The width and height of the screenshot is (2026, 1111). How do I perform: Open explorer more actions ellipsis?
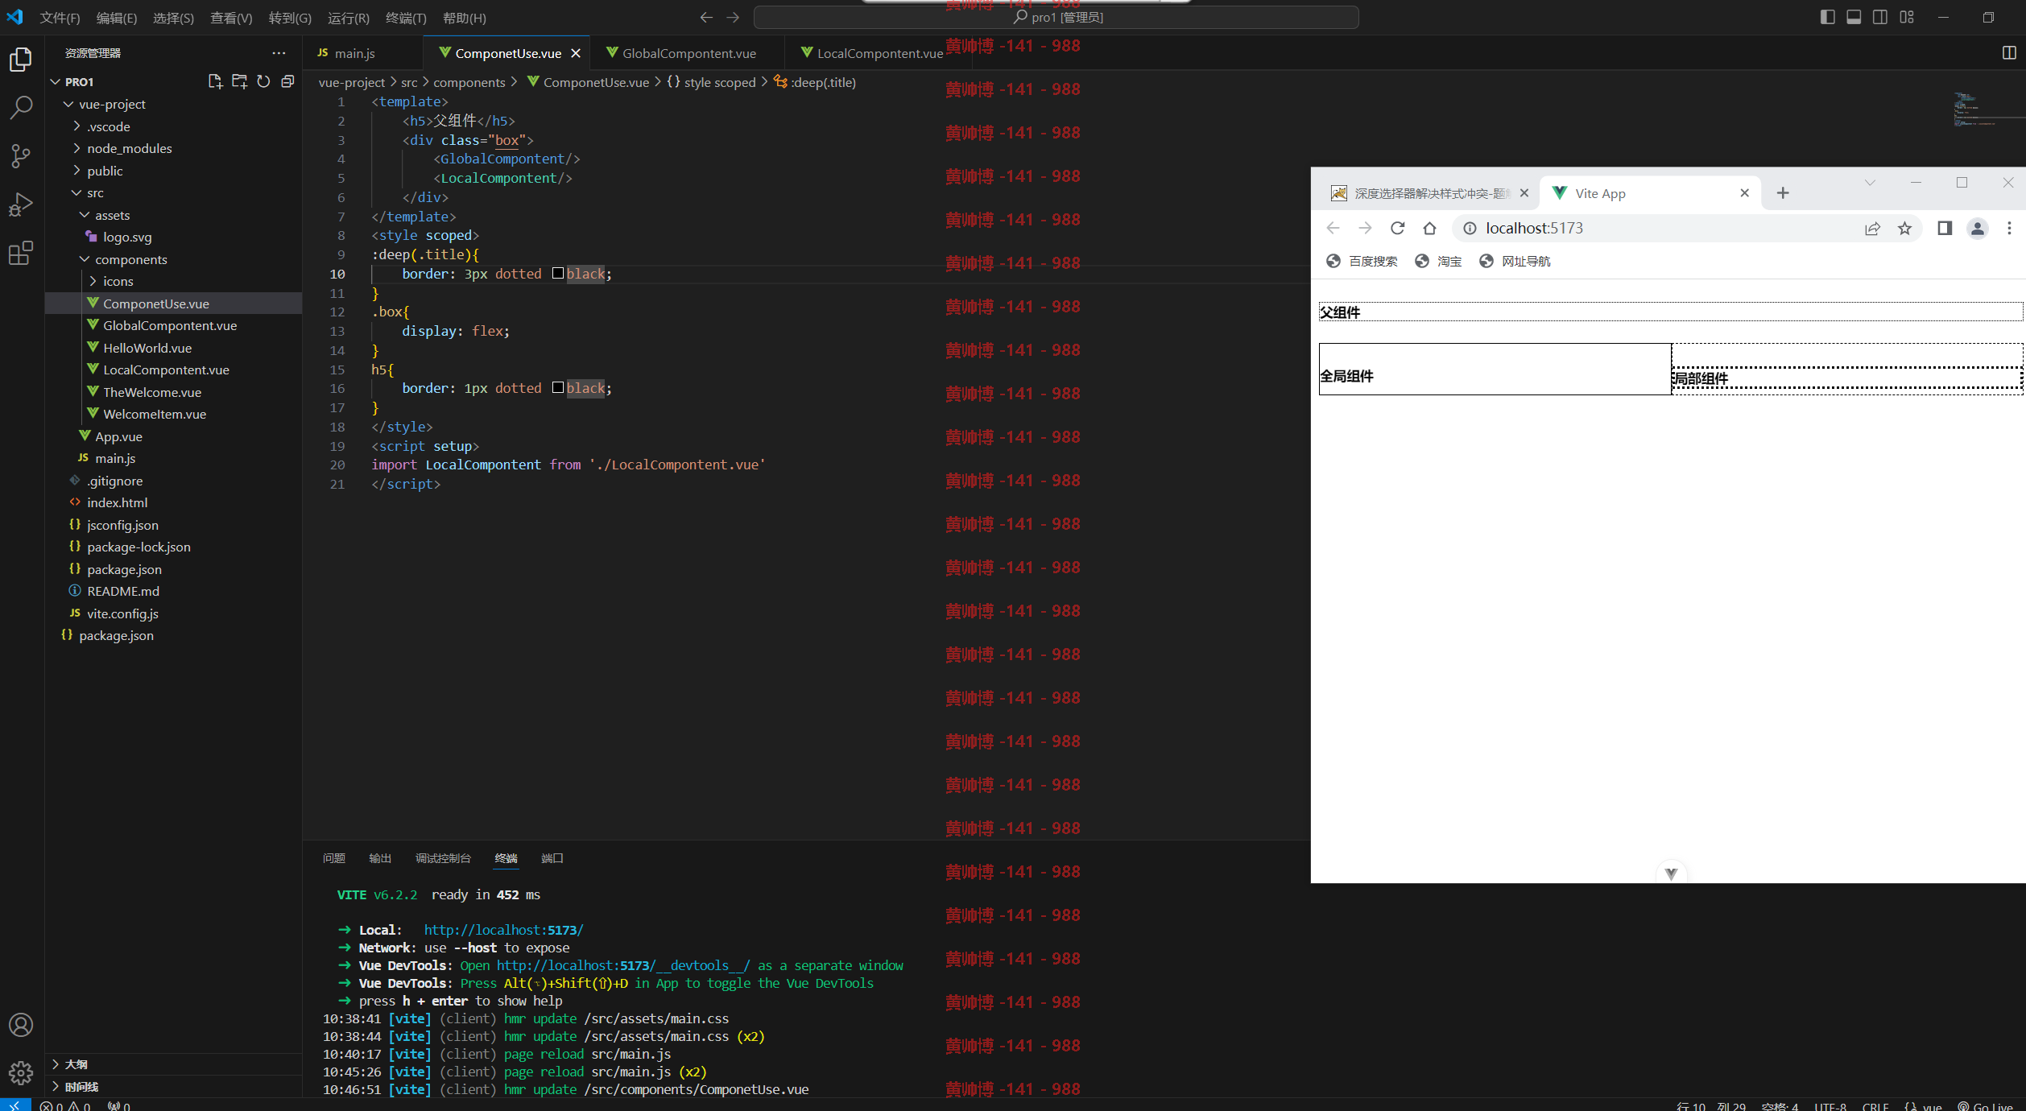tap(279, 53)
